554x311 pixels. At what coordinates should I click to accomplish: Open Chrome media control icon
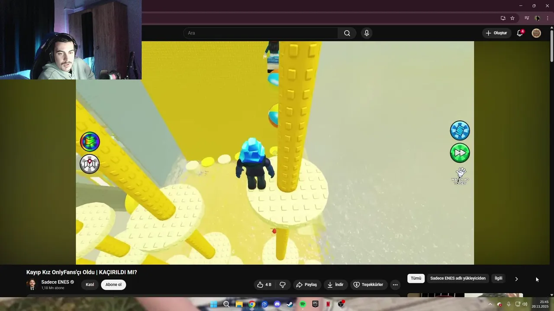527,18
